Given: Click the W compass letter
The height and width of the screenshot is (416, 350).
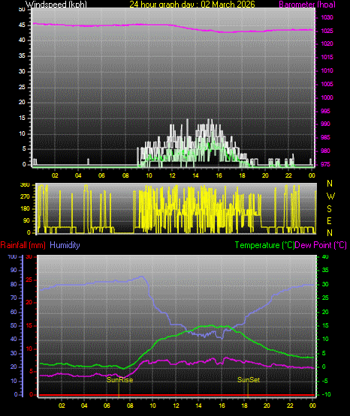Looking at the screenshot, I should [330, 196].
